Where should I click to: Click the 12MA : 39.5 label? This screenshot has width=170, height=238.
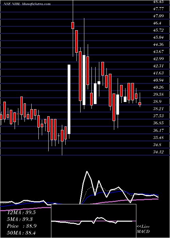pyautogui.click(x=21, y=213)
